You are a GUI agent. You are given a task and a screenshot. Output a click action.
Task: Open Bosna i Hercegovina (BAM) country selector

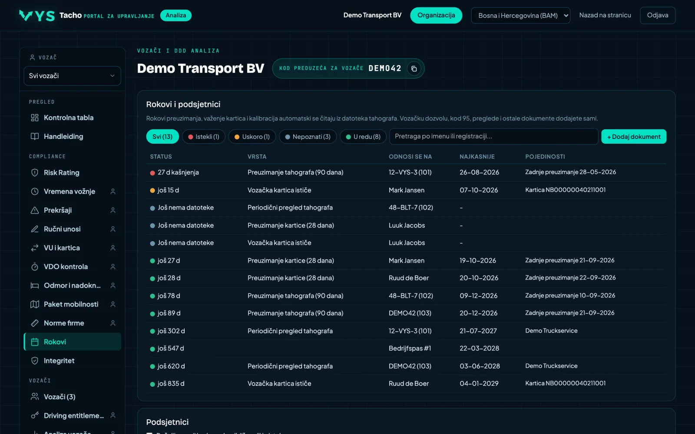pos(520,16)
